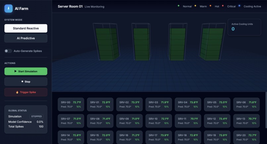Screen dimensions: 267x144
Task: Open the SRV-18 server card
Action: 188,137
